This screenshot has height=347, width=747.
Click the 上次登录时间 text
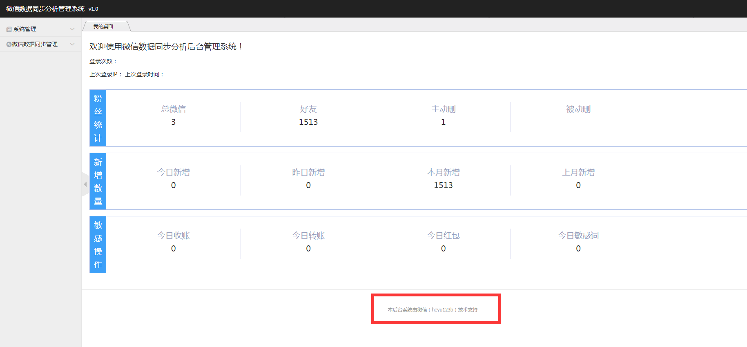click(x=145, y=74)
